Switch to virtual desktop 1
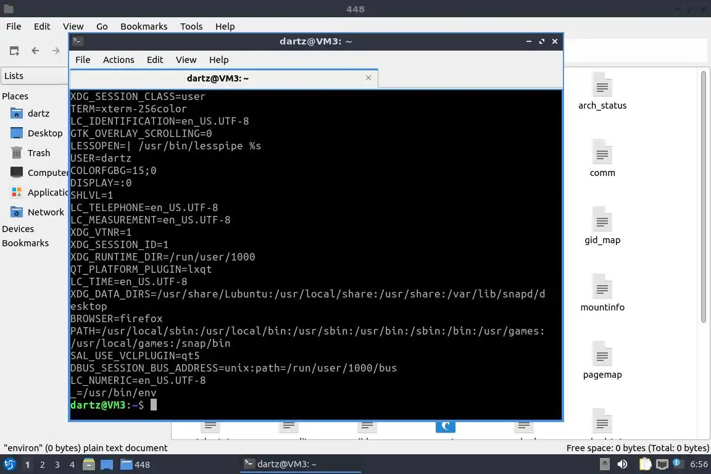This screenshot has height=474, width=711. [x=28, y=465]
